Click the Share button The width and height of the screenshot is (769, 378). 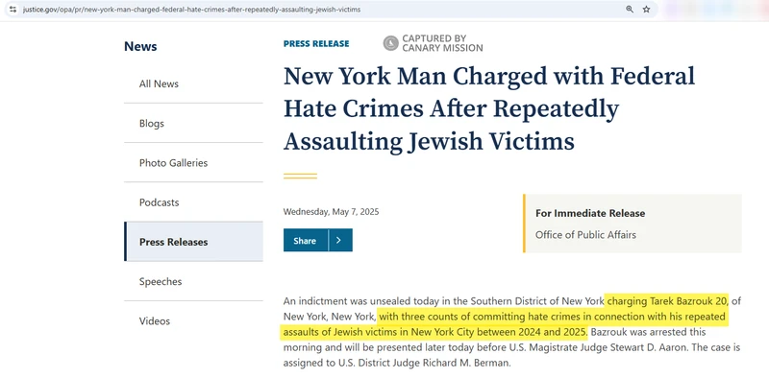click(x=306, y=241)
